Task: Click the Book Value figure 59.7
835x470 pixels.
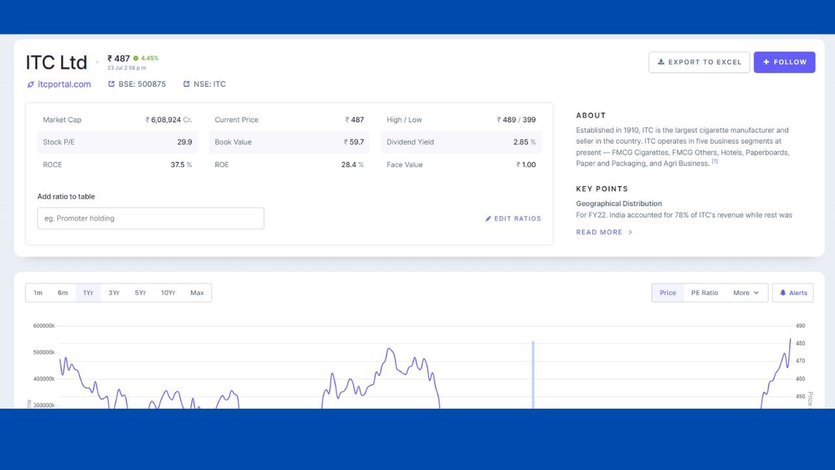Action: pos(354,142)
